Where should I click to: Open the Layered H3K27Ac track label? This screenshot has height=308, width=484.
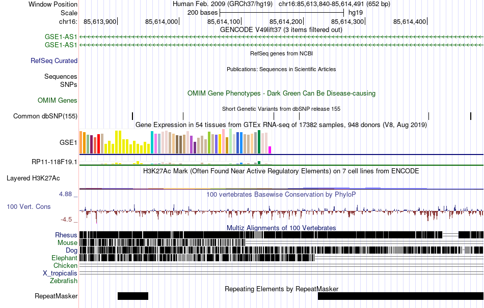(33, 178)
